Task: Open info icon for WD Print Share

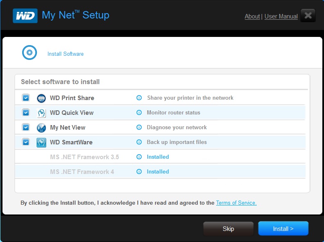Action: click(139, 98)
